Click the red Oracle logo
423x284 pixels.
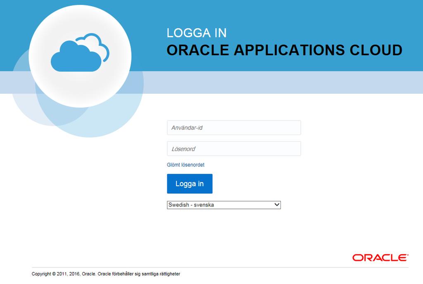(380, 258)
